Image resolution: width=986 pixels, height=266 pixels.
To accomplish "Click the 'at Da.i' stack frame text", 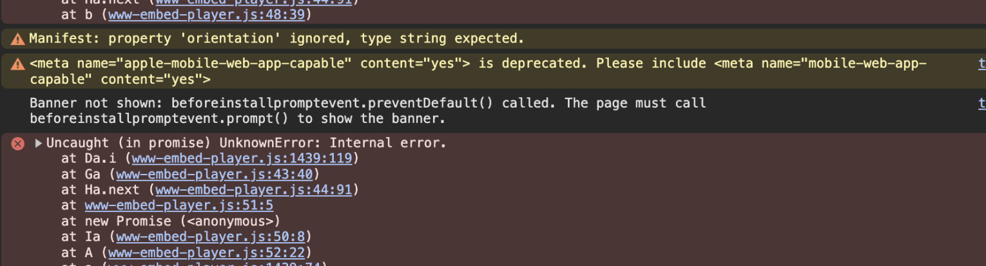I will click(x=92, y=158).
